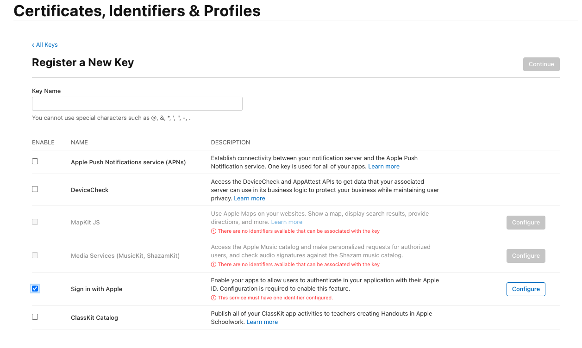Check the DeviceCheck enable checkbox
This screenshot has height=348, width=582.
35,189
